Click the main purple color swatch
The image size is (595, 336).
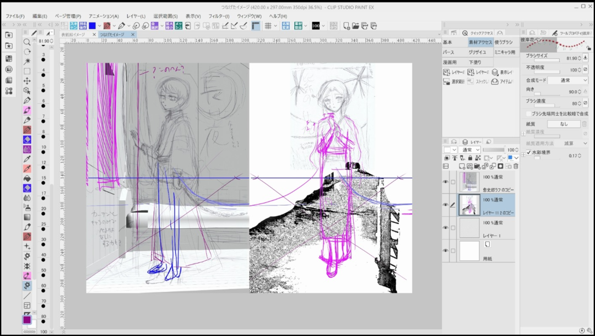point(26,320)
